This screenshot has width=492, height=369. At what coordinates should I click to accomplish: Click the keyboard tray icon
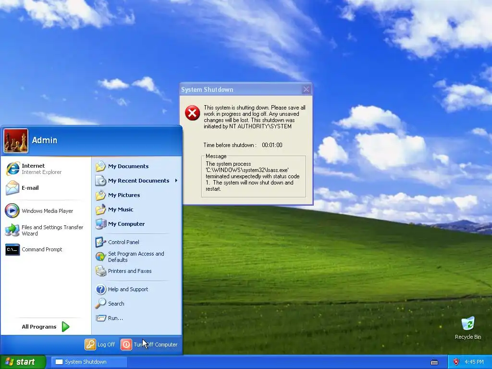click(434, 362)
